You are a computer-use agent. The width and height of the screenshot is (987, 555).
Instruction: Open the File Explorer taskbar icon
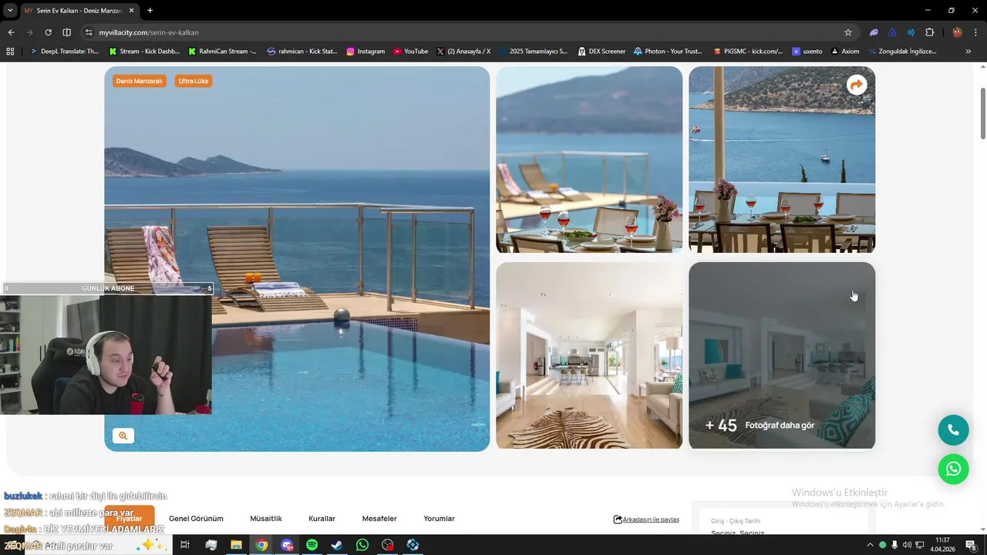point(236,545)
